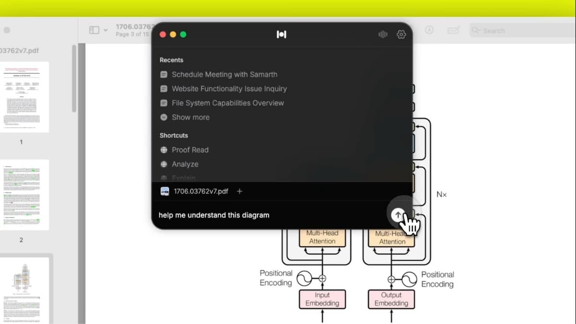The image size is (576, 324).
Task: Click the Input Embedding box in diagram
Action: click(x=322, y=299)
